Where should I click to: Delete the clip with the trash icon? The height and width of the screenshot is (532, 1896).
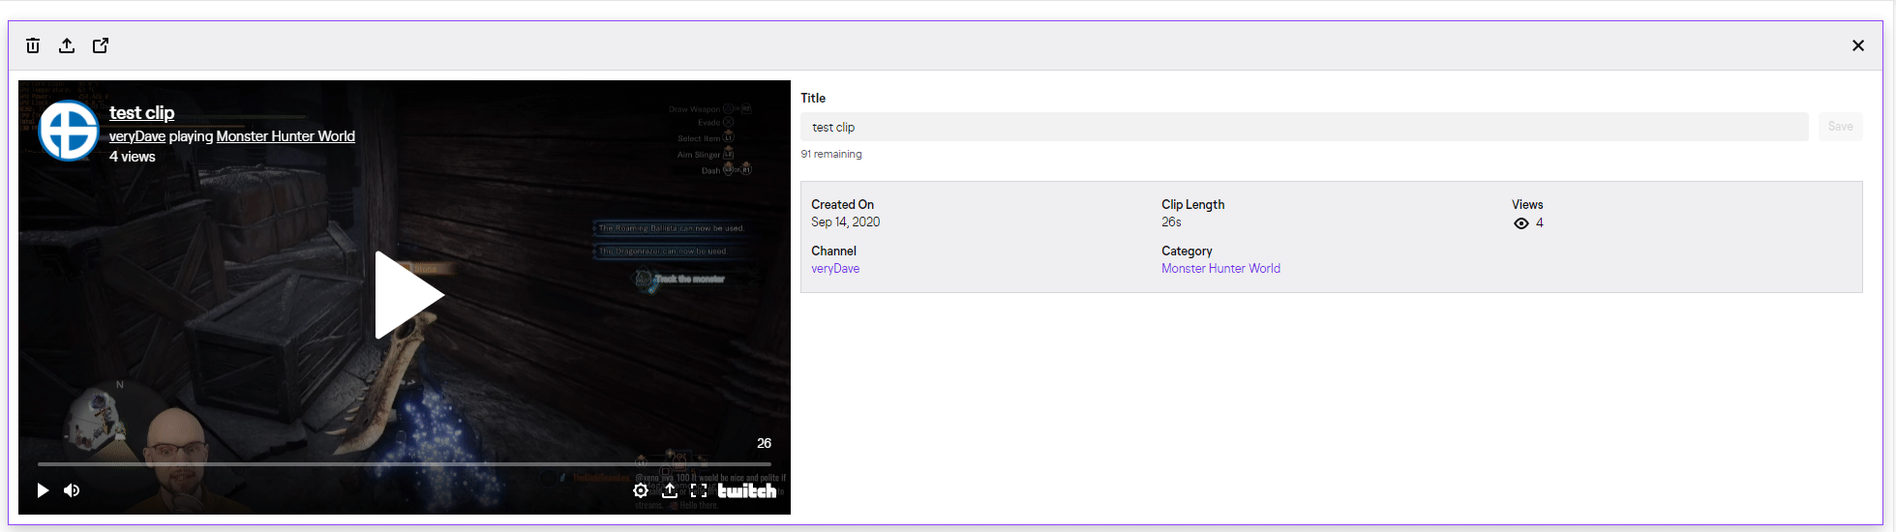coord(33,45)
